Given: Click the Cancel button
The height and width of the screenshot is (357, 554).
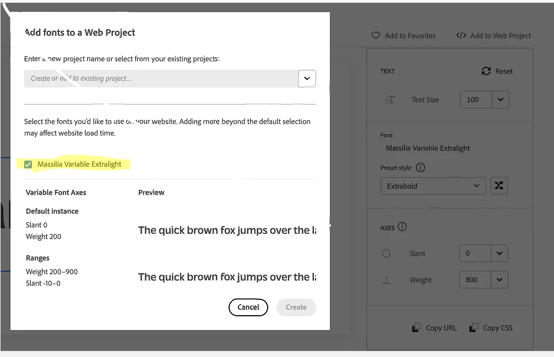Looking at the screenshot, I should (248, 307).
